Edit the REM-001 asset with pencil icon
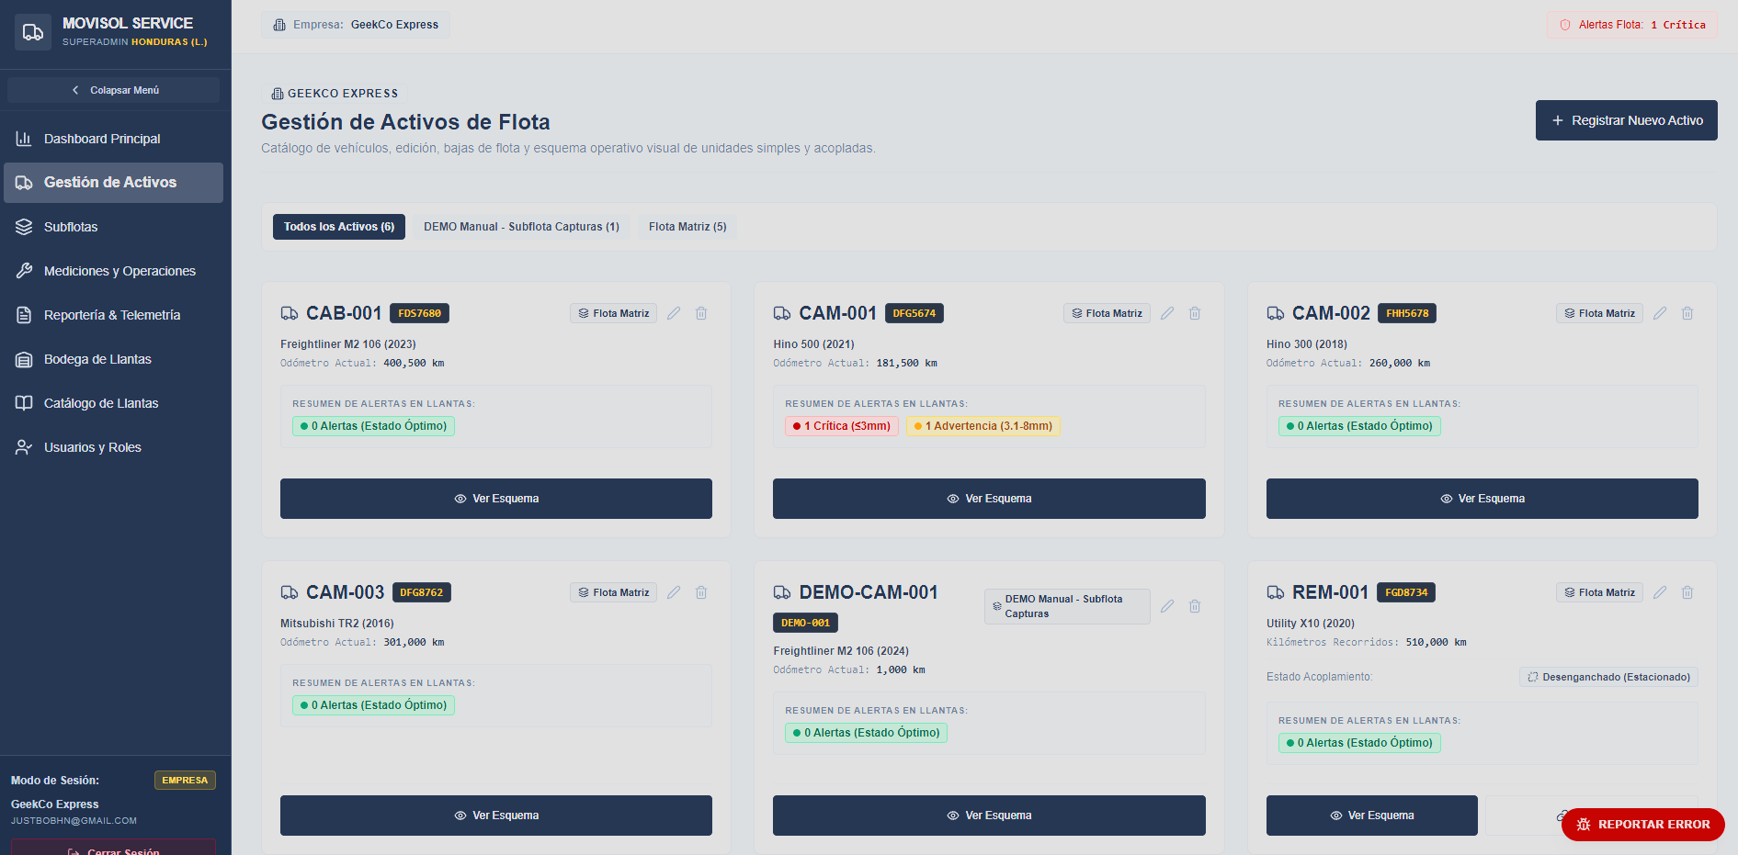The width and height of the screenshot is (1738, 855). [x=1660, y=592]
